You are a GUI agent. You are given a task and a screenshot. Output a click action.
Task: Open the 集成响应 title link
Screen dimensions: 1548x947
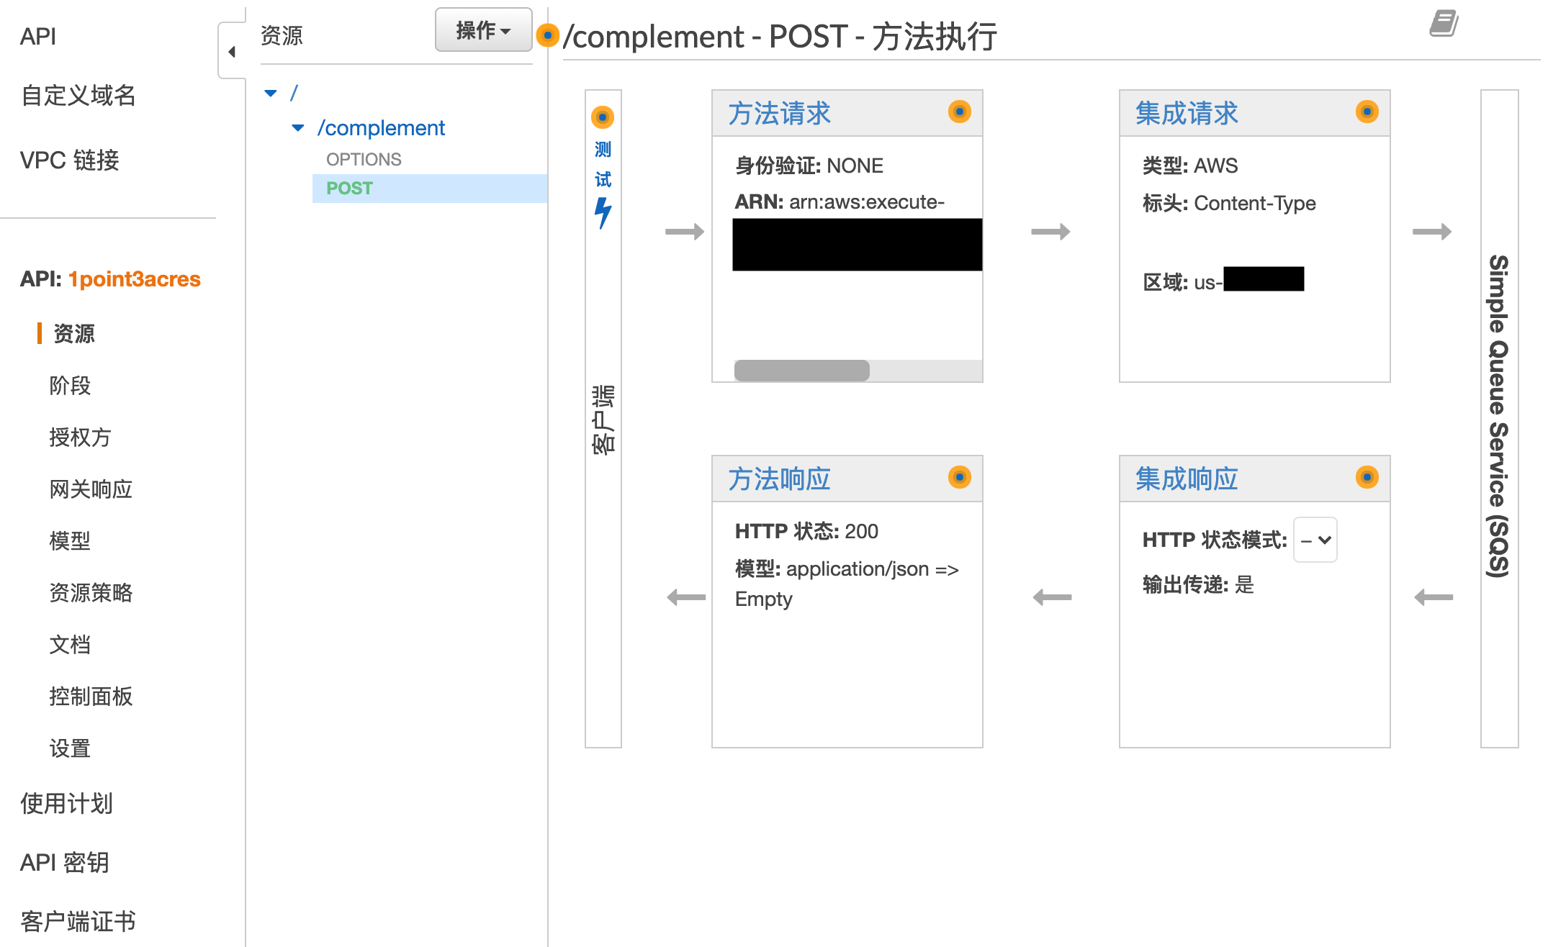click(x=1187, y=479)
